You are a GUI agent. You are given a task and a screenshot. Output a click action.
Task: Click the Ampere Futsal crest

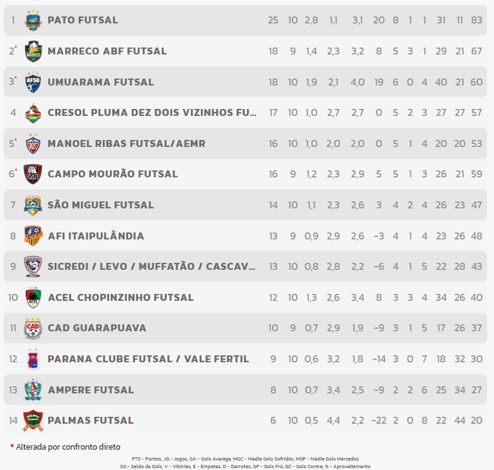33,390
